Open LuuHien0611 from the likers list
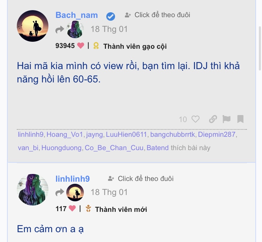The width and height of the screenshot is (262, 242). [126, 135]
